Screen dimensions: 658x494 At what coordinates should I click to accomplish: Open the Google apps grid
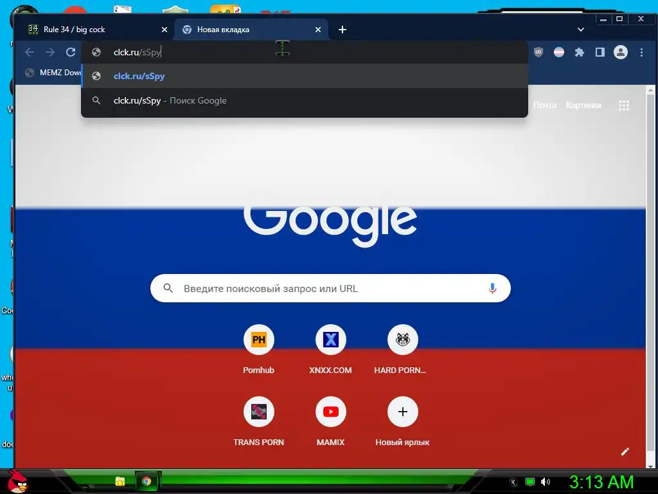(x=624, y=105)
